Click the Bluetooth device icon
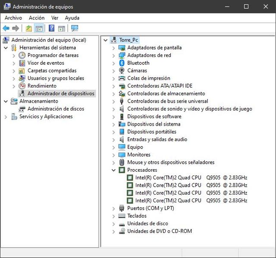This screenshot has height=258, width=276. (122, 63)
